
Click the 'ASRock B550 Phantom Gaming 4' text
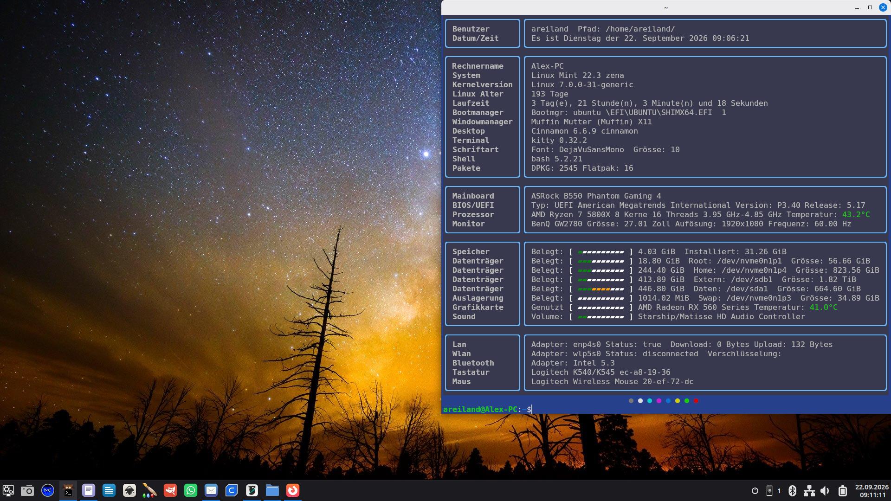click(596, 196)
